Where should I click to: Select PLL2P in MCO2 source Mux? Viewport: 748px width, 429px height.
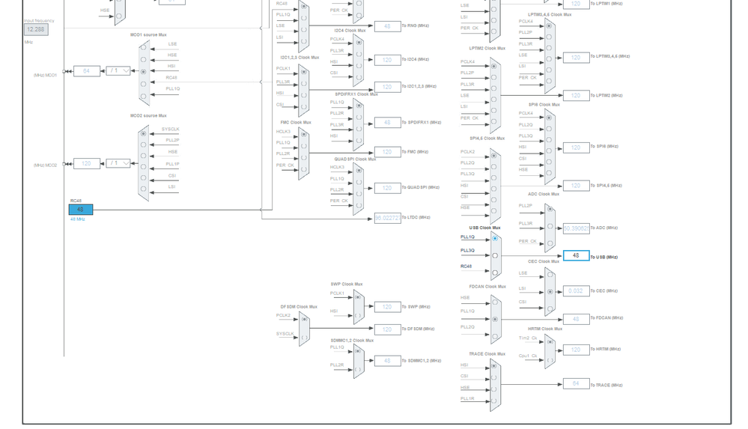tap(144, 144)
